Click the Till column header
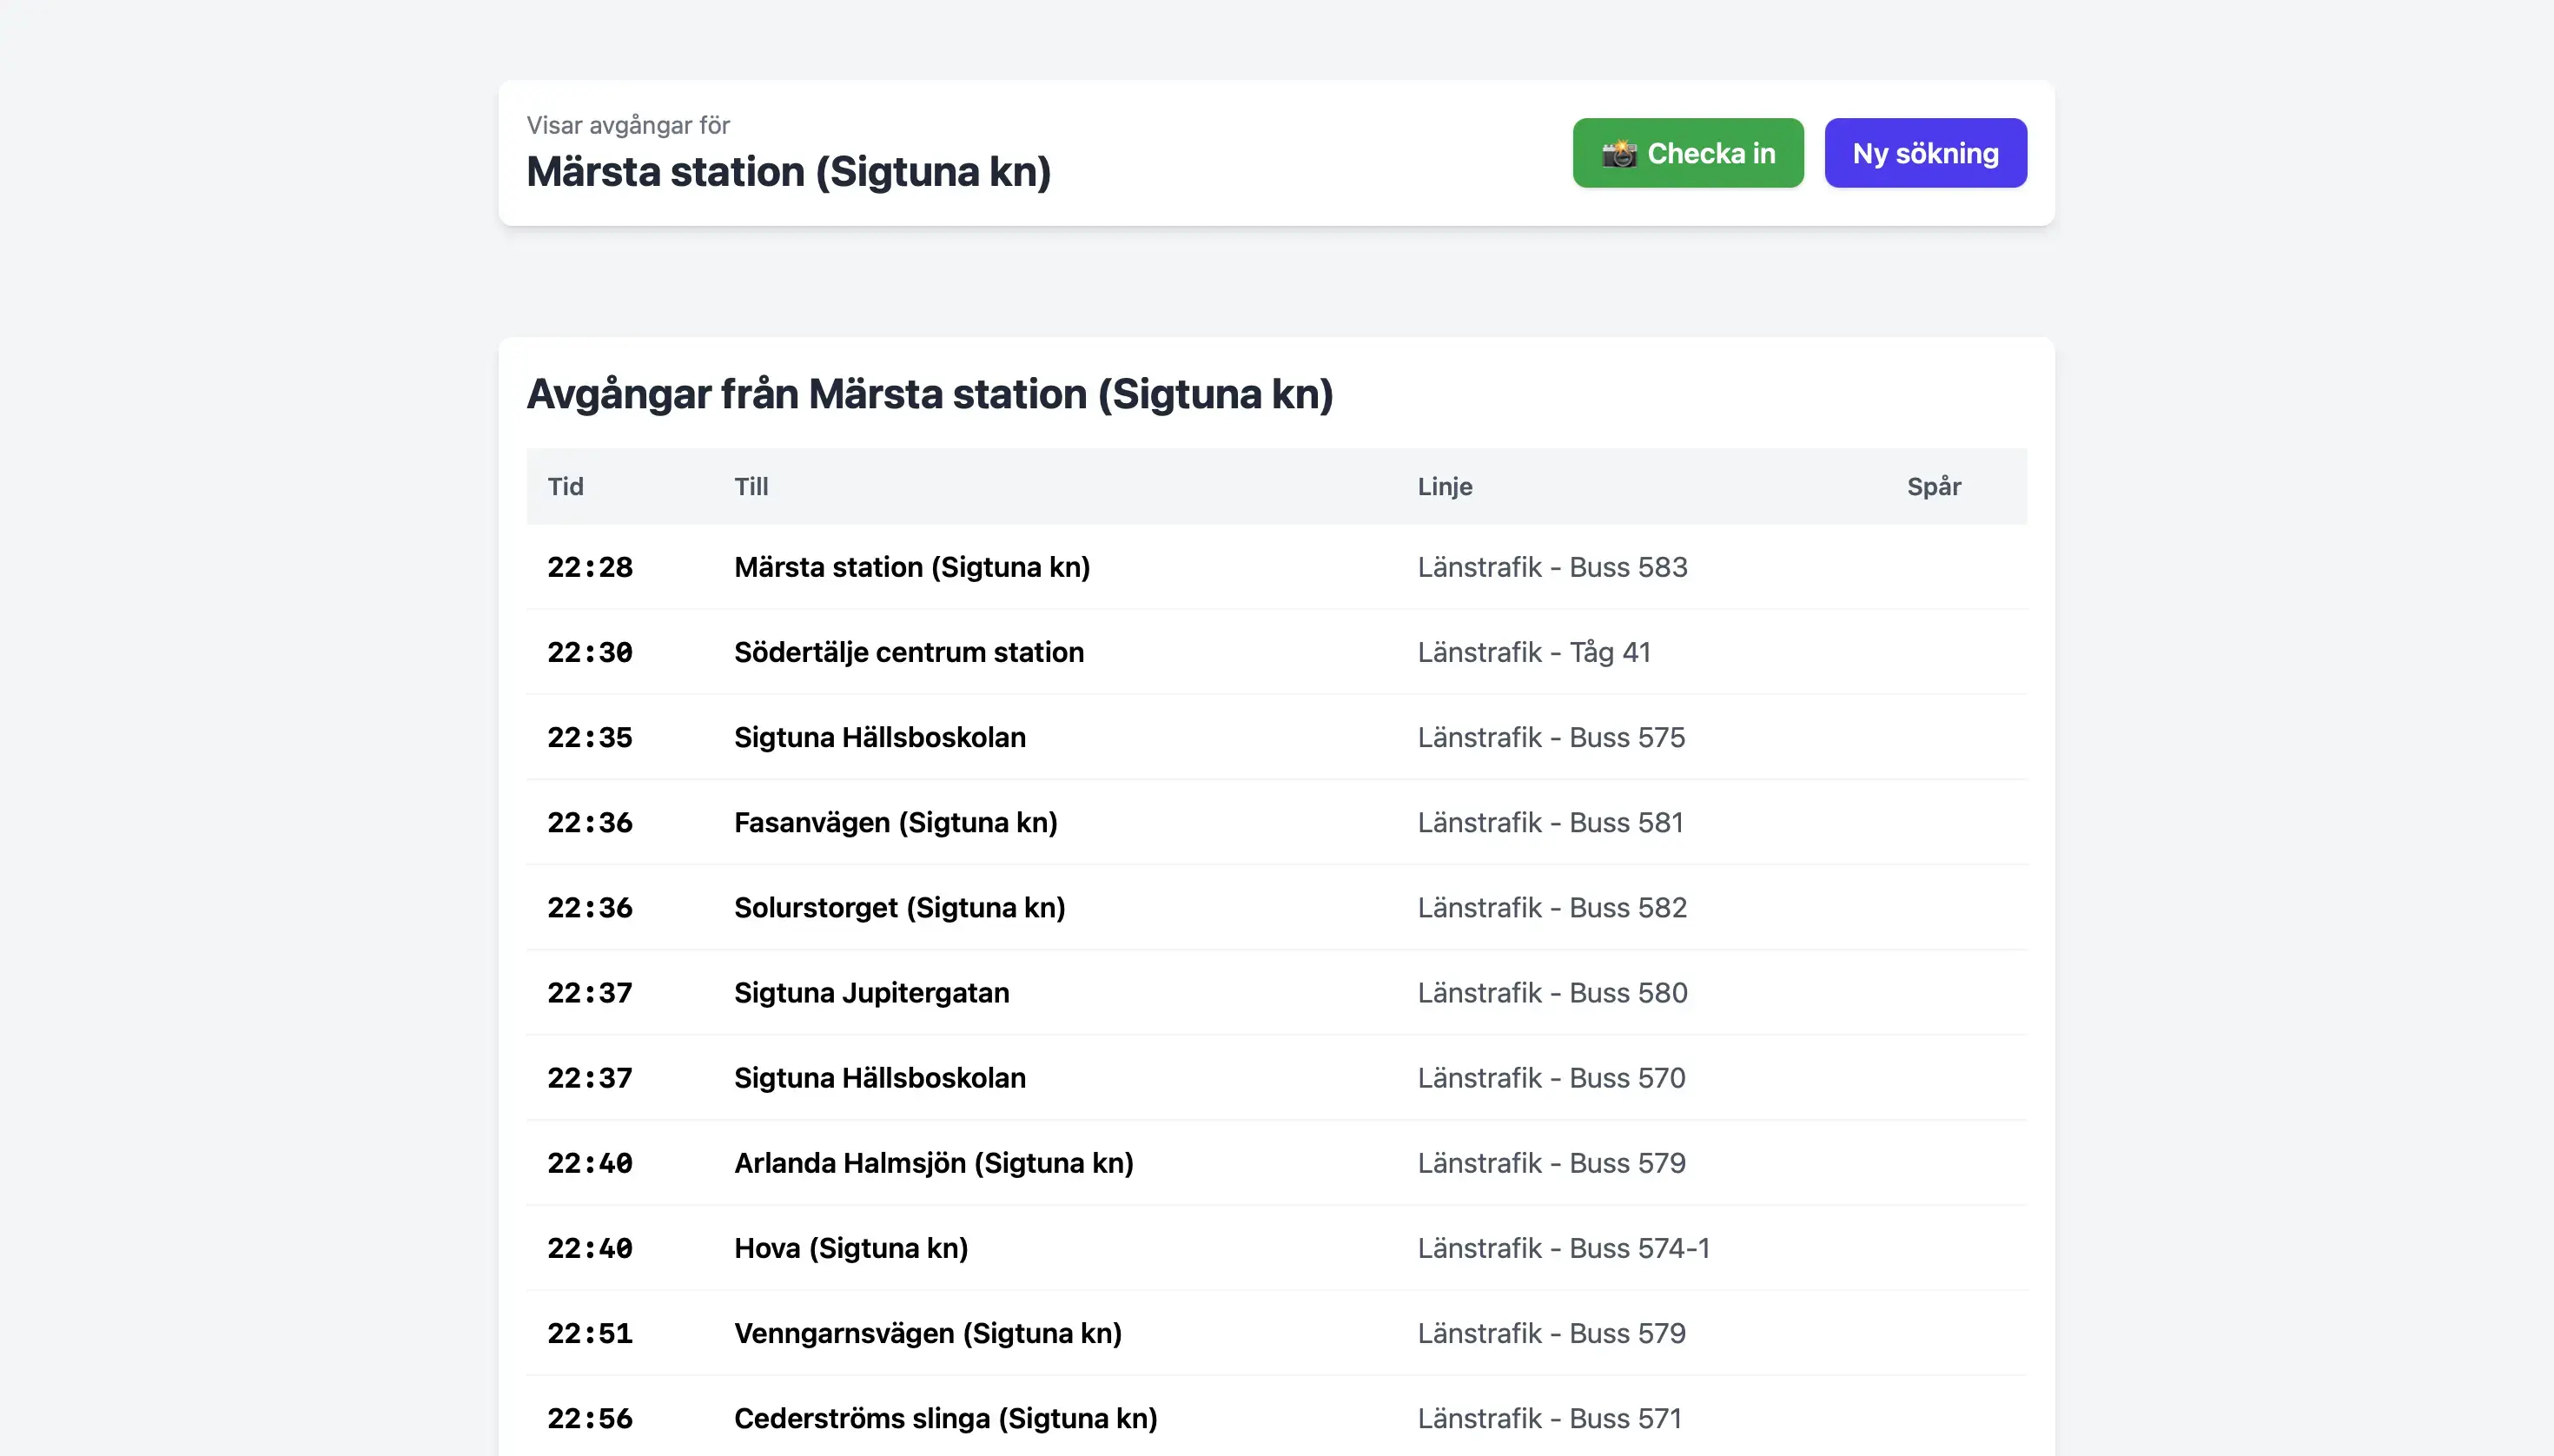This screenshot has width=2554, height=1456. pyautogui.click(x=751, y=487)
